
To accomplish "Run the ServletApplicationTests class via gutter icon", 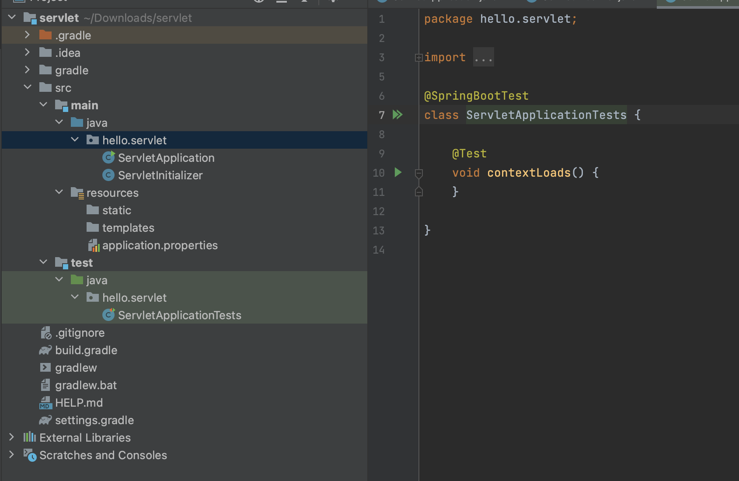I will [397, 115].
